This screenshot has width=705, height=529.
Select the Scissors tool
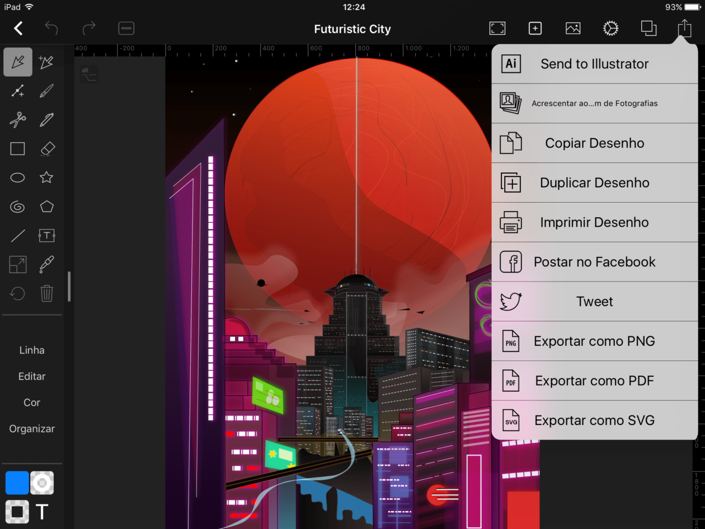(17, 119)
